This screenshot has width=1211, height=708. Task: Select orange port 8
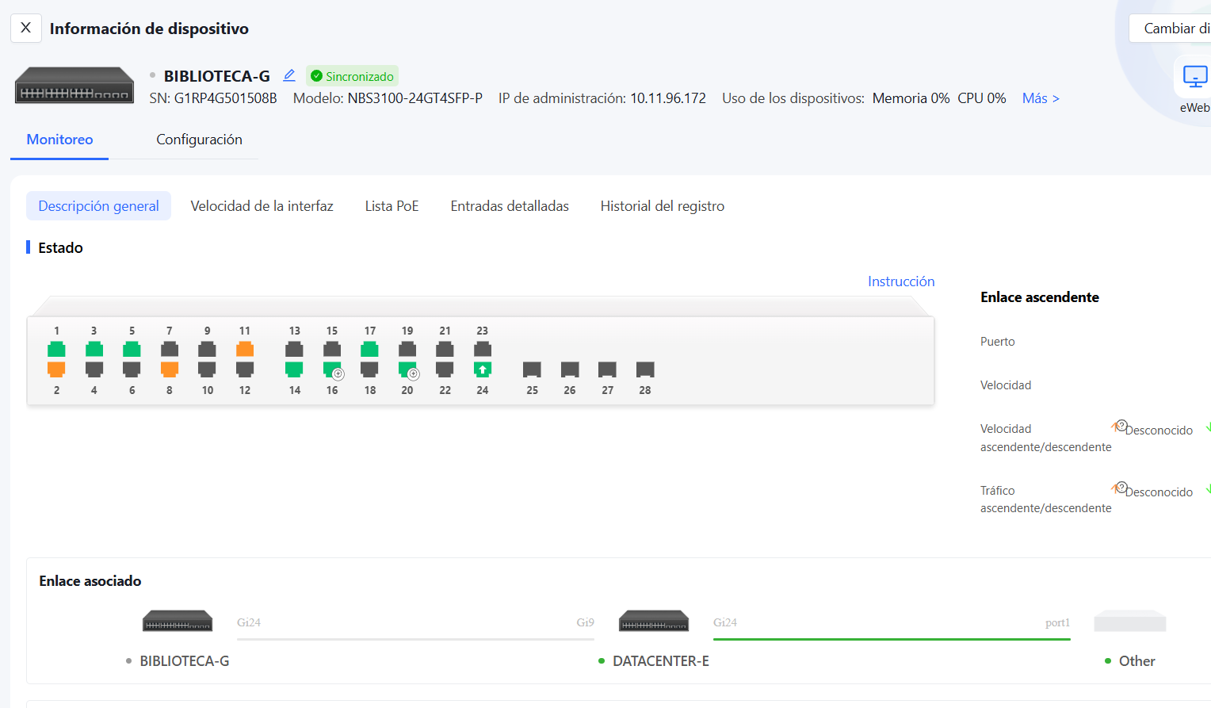click(x=170, y=369)
